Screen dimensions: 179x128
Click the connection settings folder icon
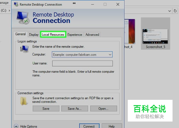pyautogui.click(x=24, y=101)
